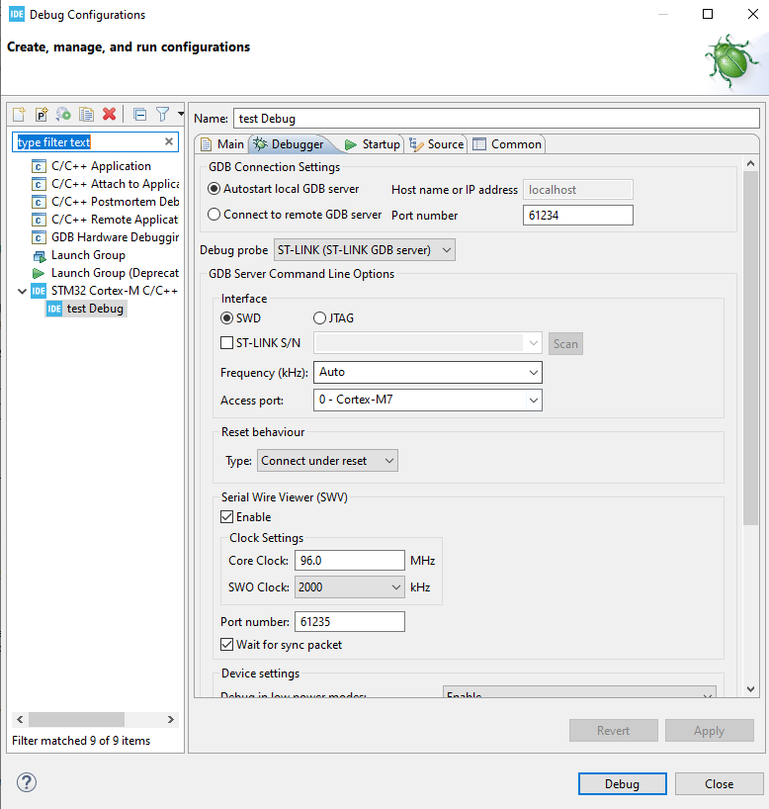This screenshot has width=769, height=809.
Task: Click the C/C++ Remote Application icon
Action: pyautogui.click(x=39, y=220)
